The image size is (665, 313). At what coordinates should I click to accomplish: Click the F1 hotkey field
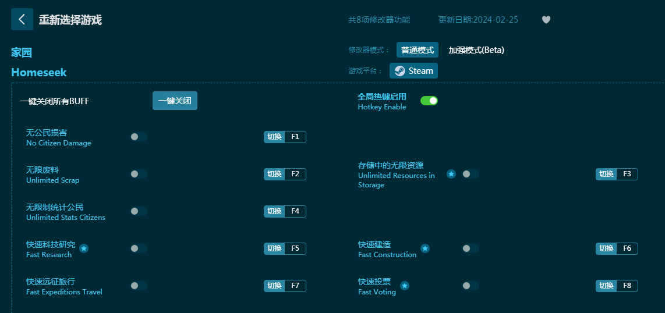(x=295, y=137)
